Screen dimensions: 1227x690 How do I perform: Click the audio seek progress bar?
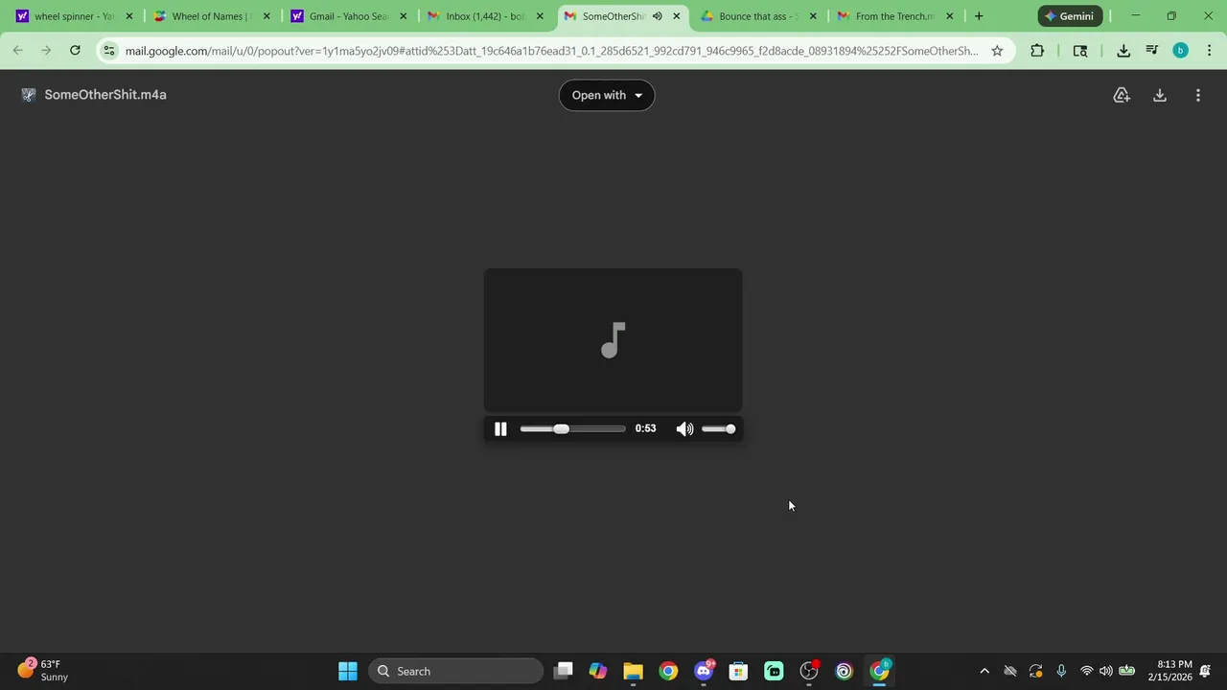click(572, 429)
